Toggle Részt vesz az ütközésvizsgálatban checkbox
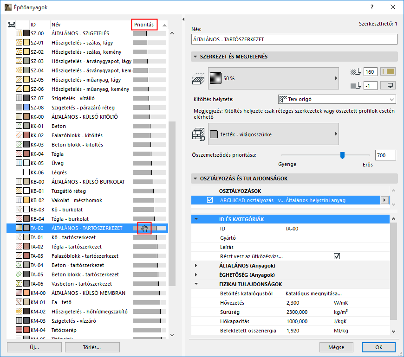Image resolution: width=404 pixels, height=357 pixels. [x=337, y=256]
